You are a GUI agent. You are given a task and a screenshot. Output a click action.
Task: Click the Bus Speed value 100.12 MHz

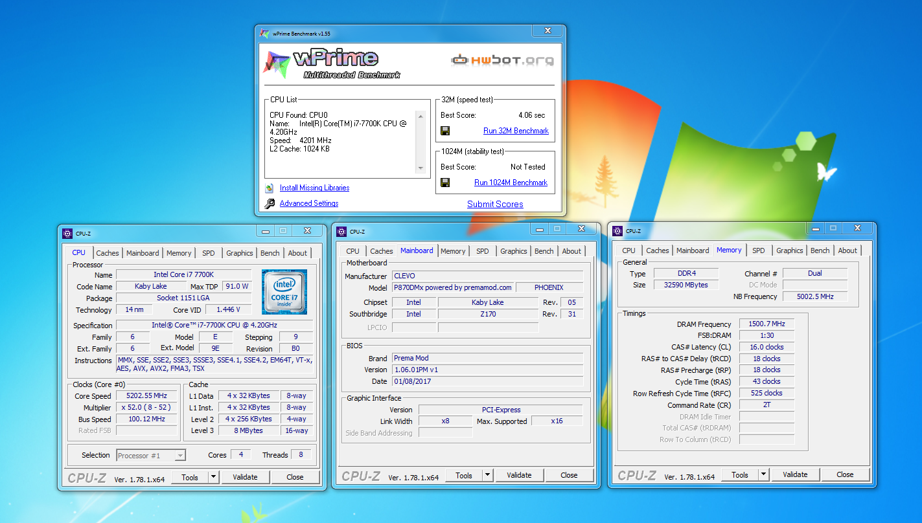(x=147, y=419)
